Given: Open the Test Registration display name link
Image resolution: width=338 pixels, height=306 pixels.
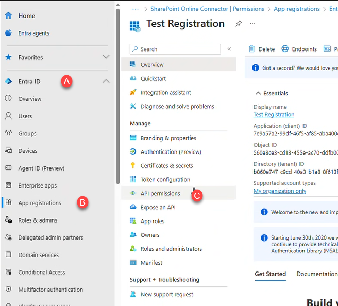Looking at the screenshot, I should [274, 115].
